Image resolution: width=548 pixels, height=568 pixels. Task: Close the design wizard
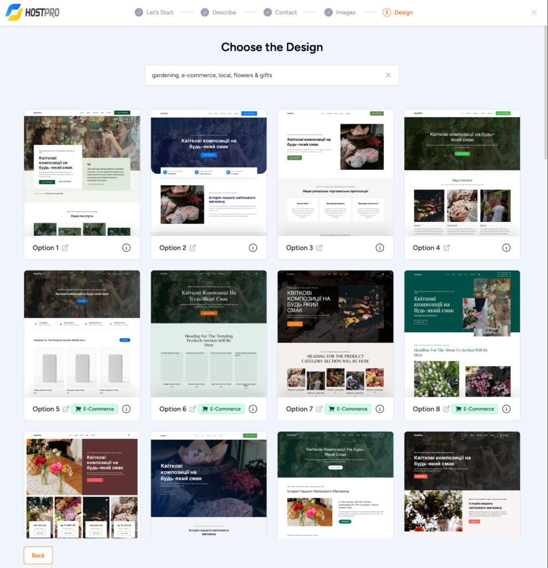click(x=534, y=12)
